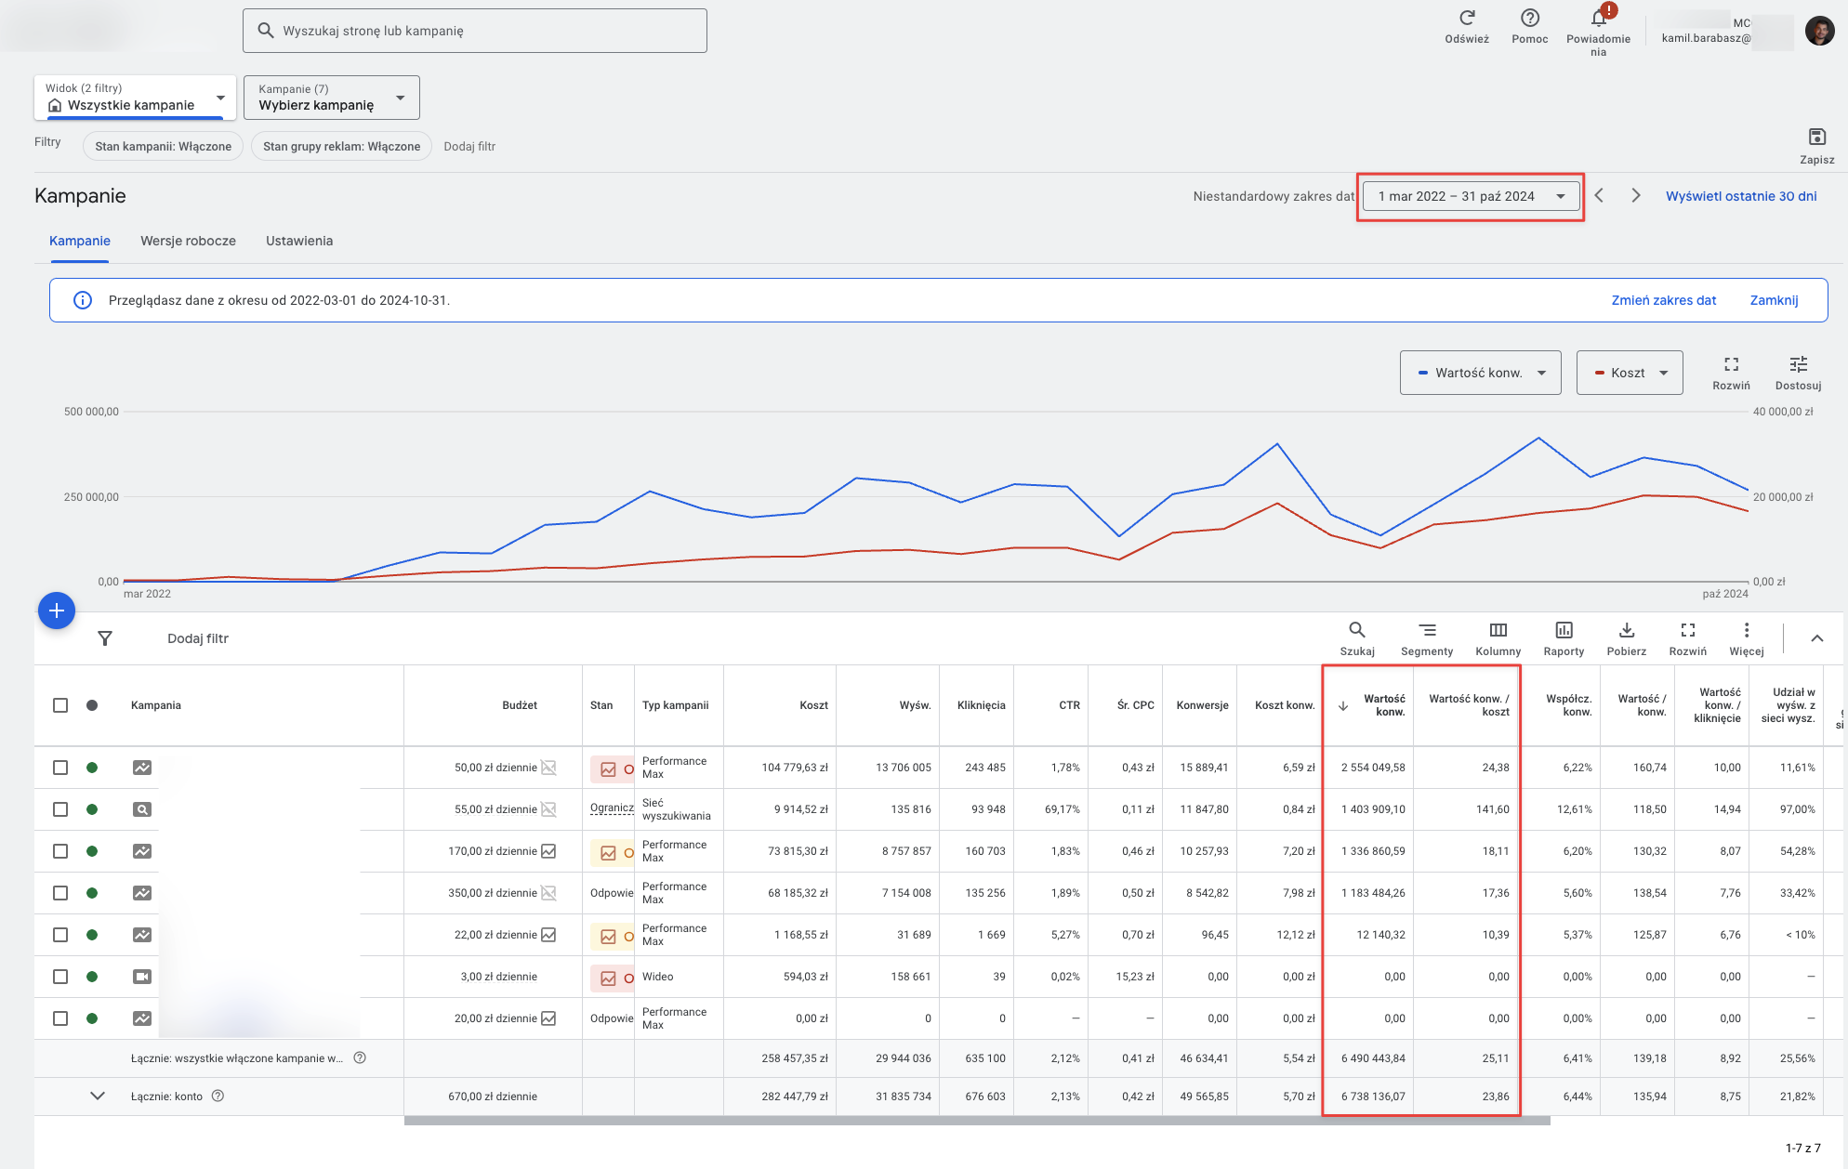The image size is (1848, 1169).
Task: Click Wyświetl ostatnie 30 dni link
Action: (x=1741, y=196)
